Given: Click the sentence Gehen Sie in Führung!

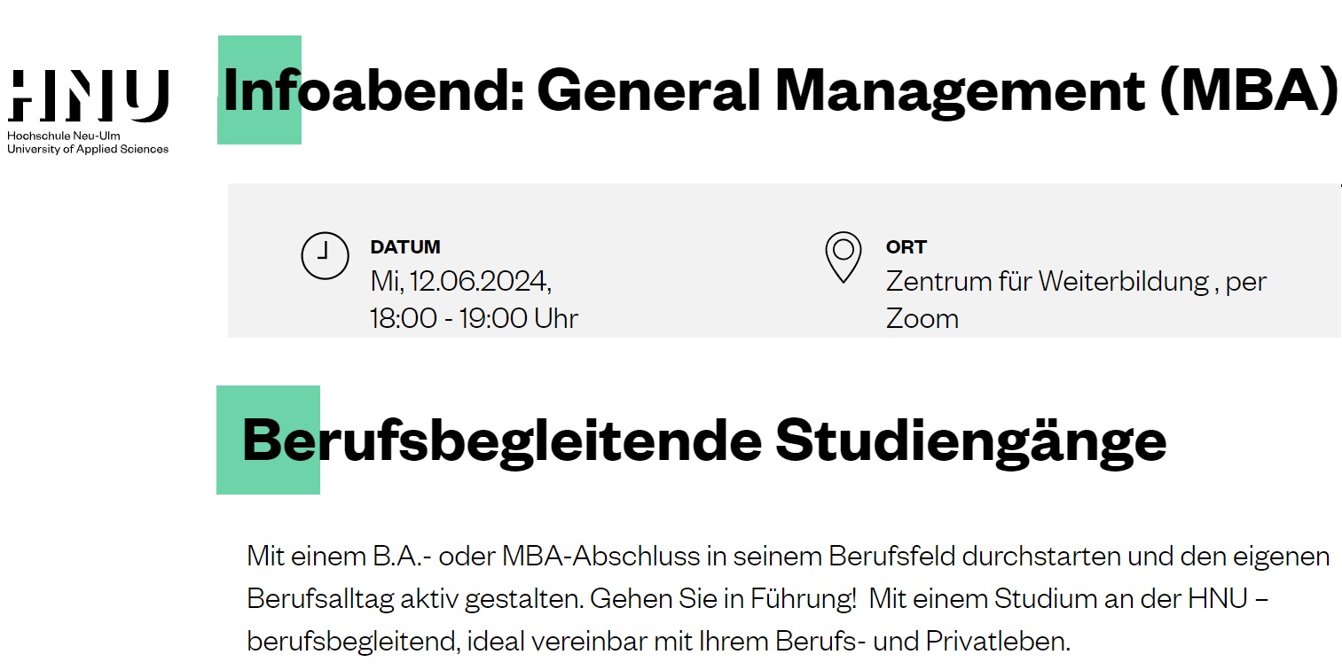Looking at the screenshot, I should tap(723, 599).
